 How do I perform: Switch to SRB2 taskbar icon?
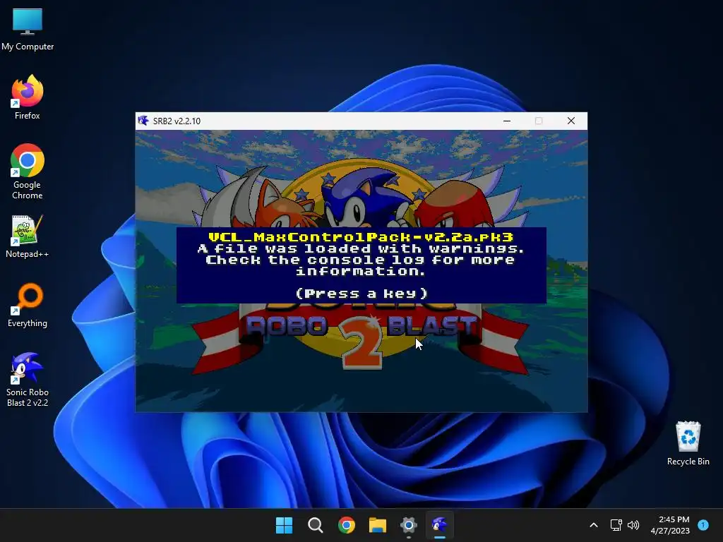click(x=439, y=525)
